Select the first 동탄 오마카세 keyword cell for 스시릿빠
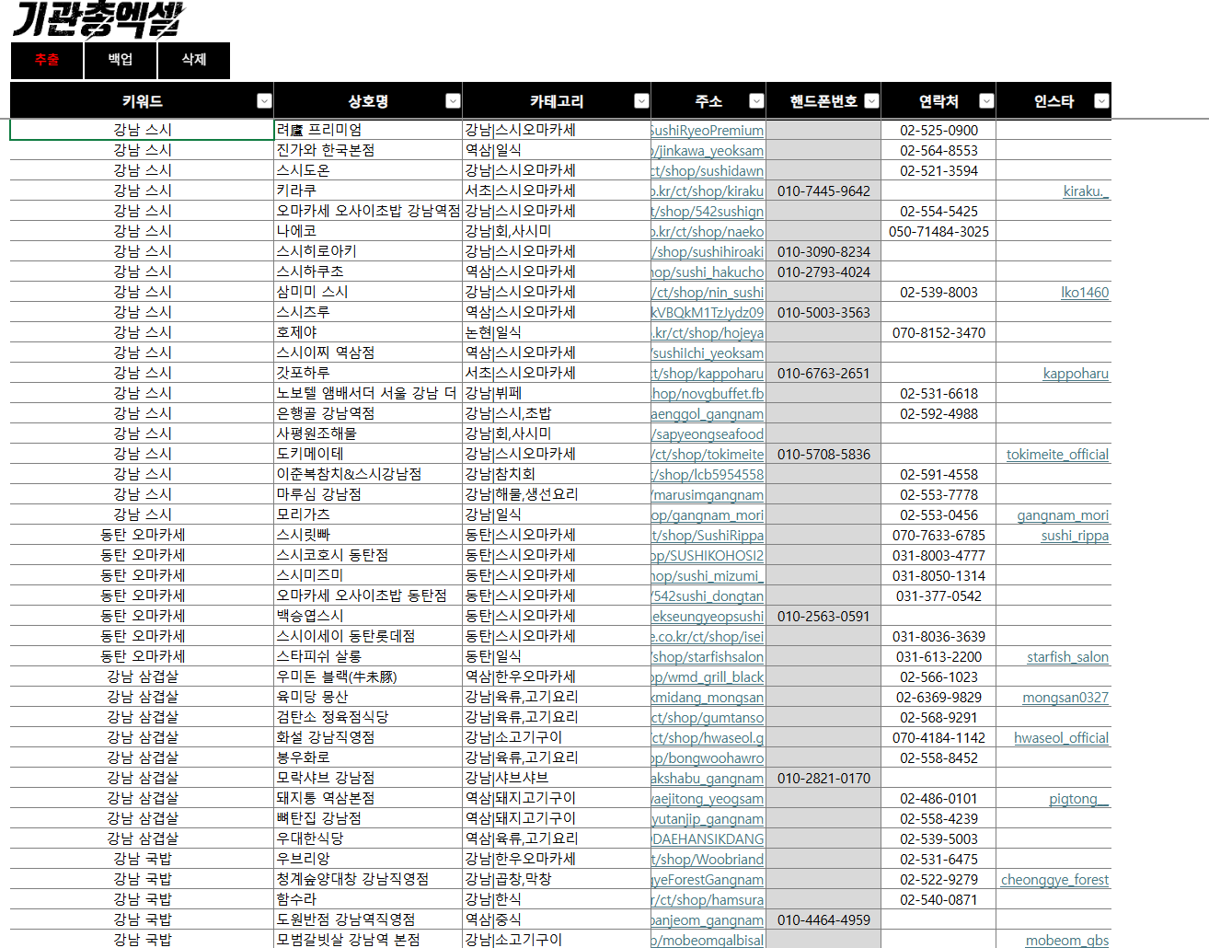Viewport: 1209px width, 948px height. [x=143, y=535]
